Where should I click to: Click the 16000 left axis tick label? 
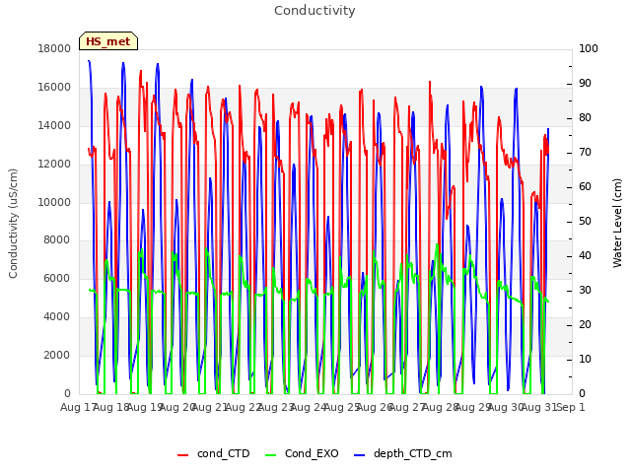tap(54, 88)
